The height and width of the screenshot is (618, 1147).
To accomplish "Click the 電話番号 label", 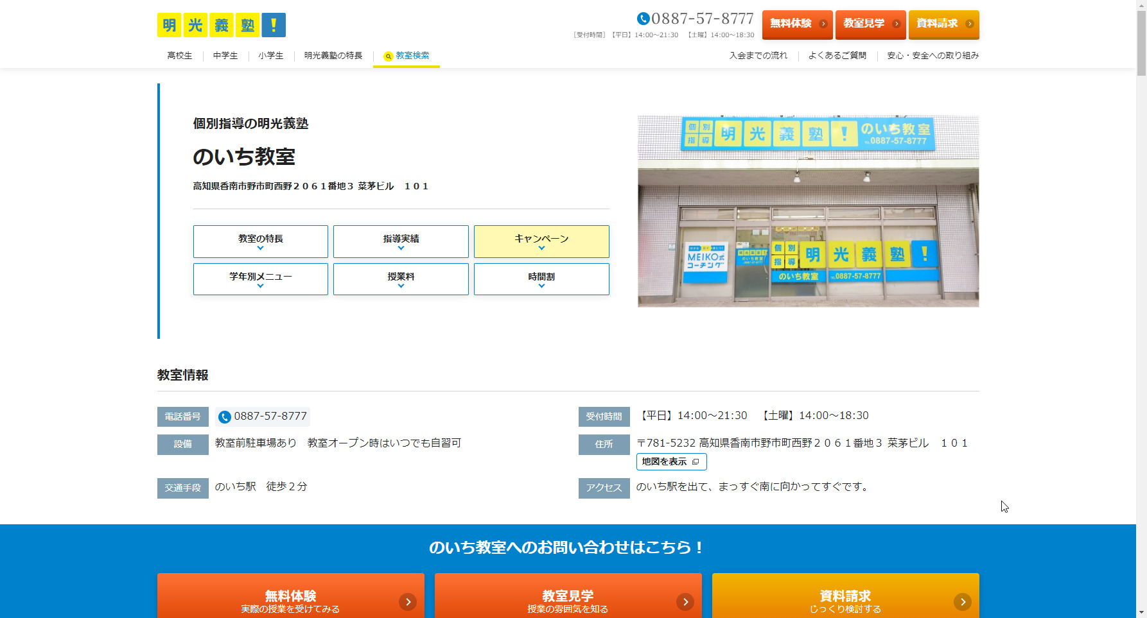I will pos(183,417).
